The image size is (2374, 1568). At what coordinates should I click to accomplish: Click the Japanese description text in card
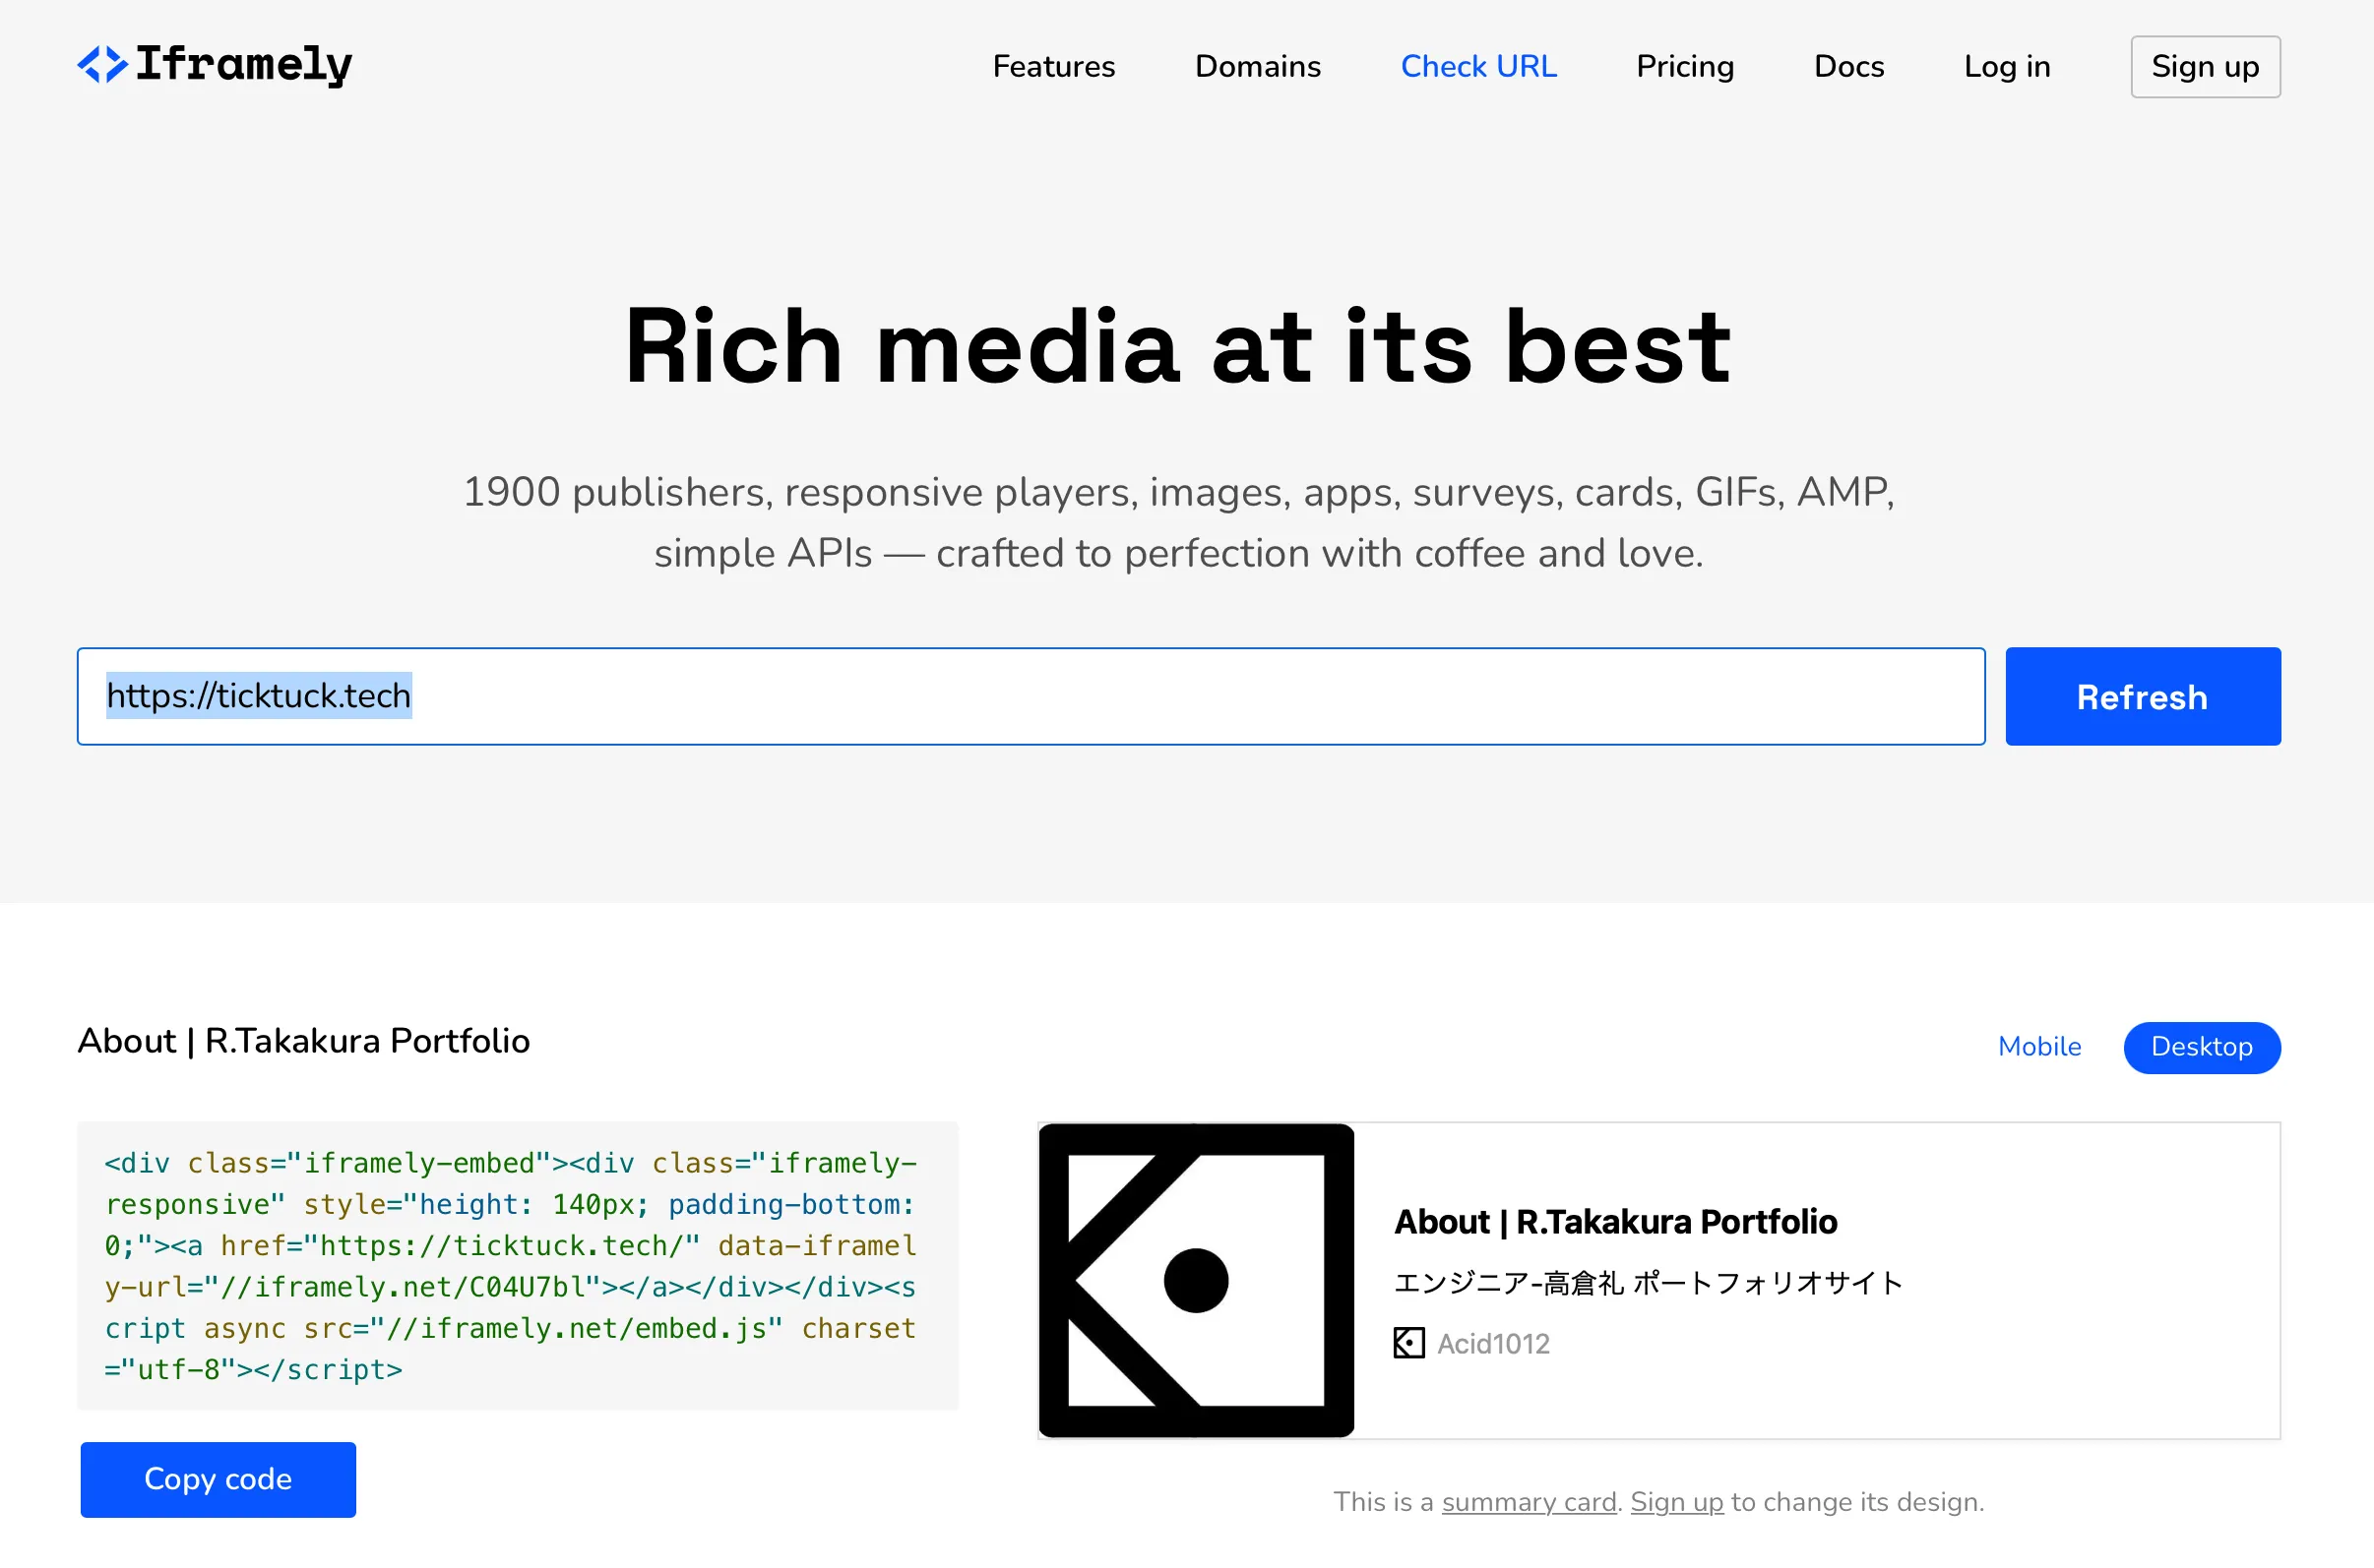1649,1283
